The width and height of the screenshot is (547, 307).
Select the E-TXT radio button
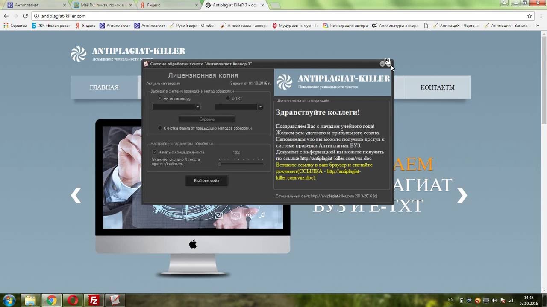[x=228, y=98]
